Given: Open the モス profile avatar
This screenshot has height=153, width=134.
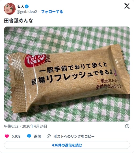Looking at the screenshot, I should pyautogui.click(x=10, y=9).
